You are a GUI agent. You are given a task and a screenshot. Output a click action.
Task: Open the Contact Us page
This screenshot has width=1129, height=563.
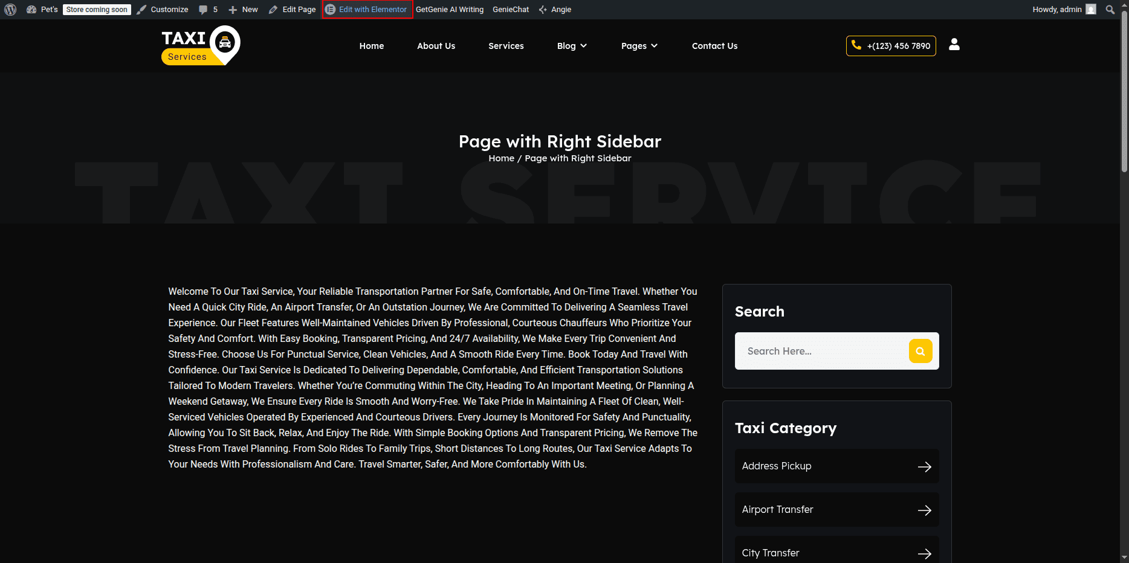(714, 46)
